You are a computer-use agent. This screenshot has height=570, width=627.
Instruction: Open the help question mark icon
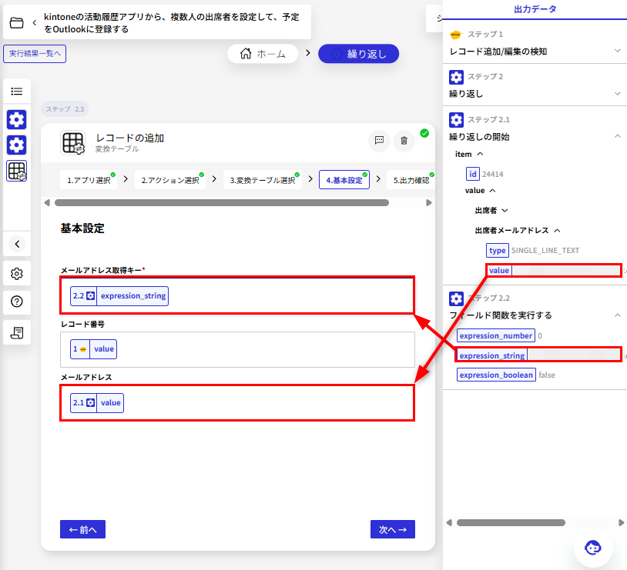click(x=17, y=302)
